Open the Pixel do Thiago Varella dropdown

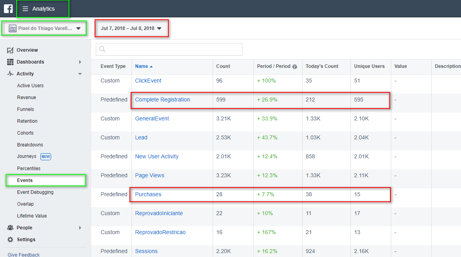44,28
